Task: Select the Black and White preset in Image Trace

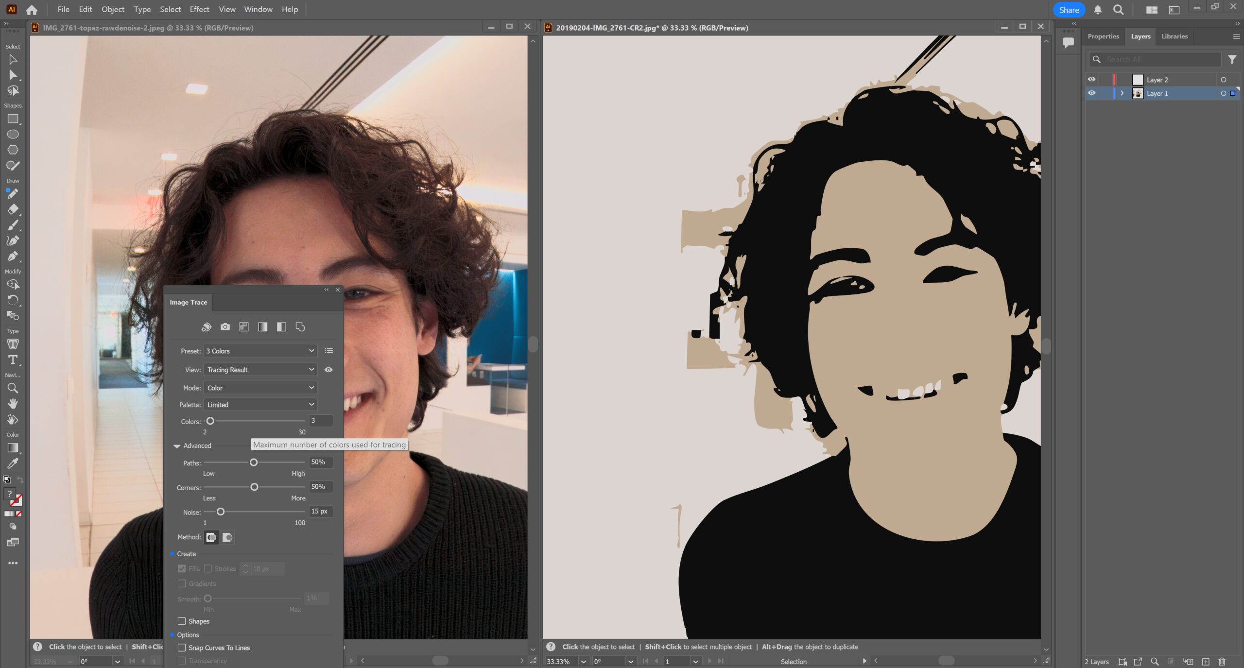Action: coord(281,326)
